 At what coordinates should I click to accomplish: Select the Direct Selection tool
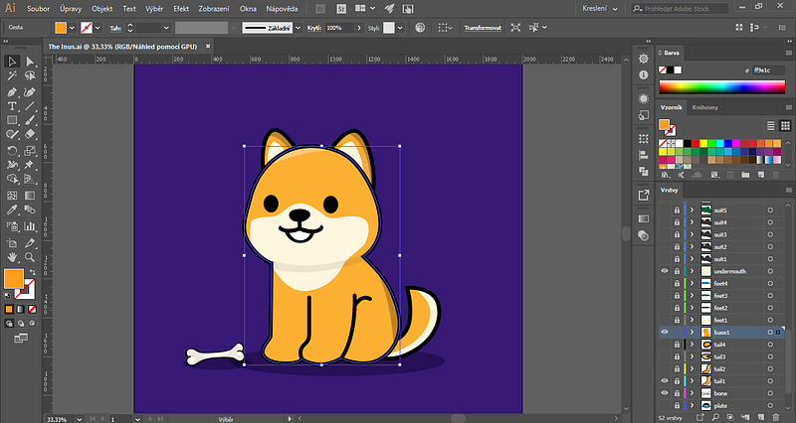(29, 62)
